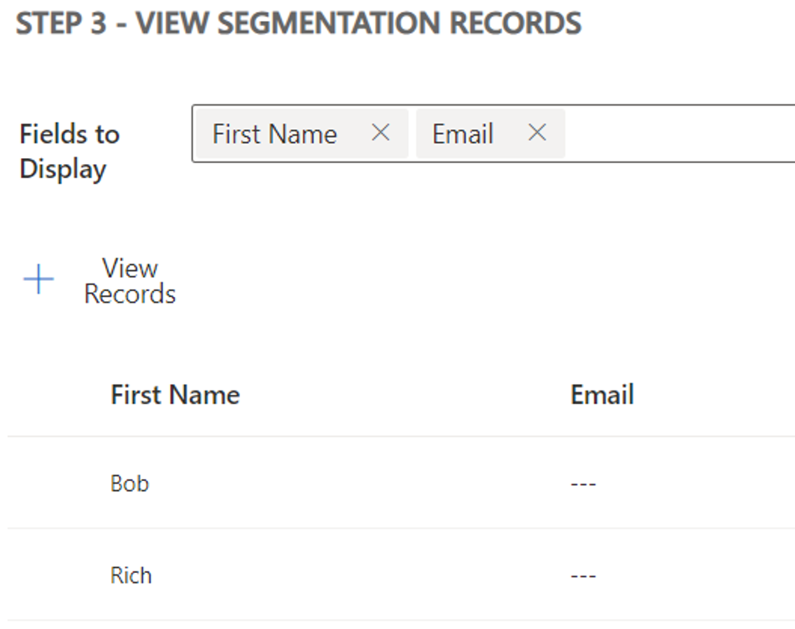Select the Email column header
The image size is (795, 629).
pyautogui.click(x=602, y=394)
